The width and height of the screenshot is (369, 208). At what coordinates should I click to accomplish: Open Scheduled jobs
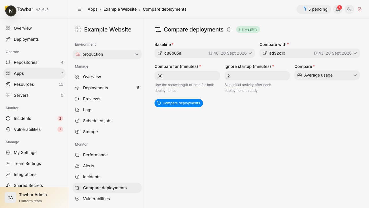point(107,121)
